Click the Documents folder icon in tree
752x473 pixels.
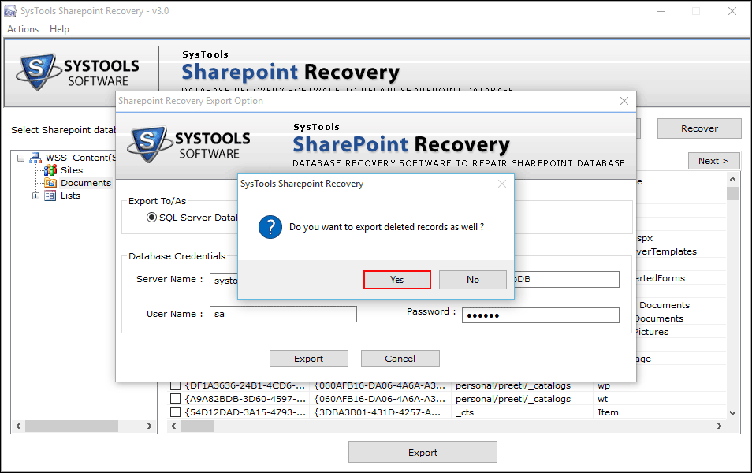pos(50,183)
